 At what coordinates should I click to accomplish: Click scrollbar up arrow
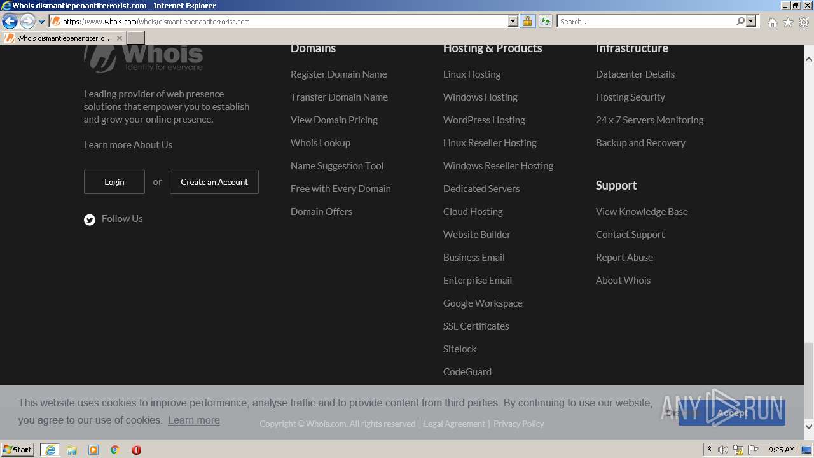[809, 59]
